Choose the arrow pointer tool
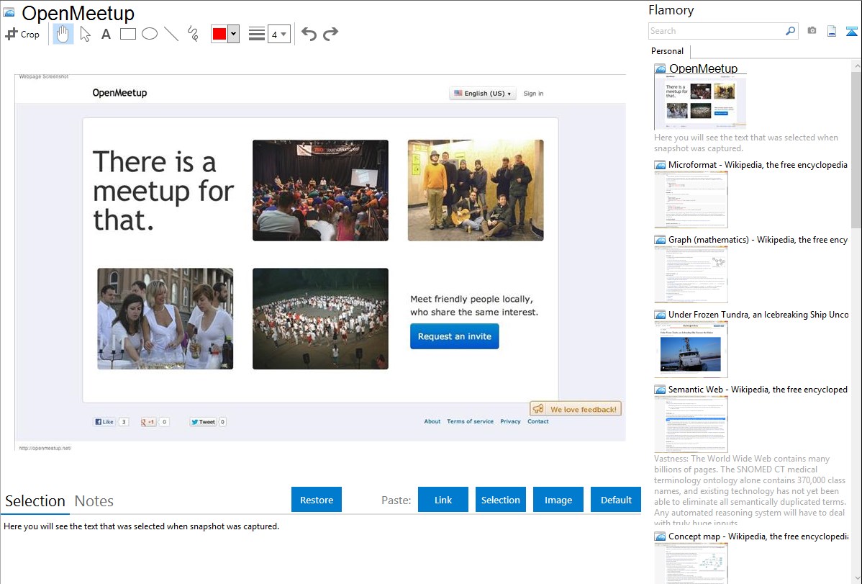 click(x=85, y=34)
